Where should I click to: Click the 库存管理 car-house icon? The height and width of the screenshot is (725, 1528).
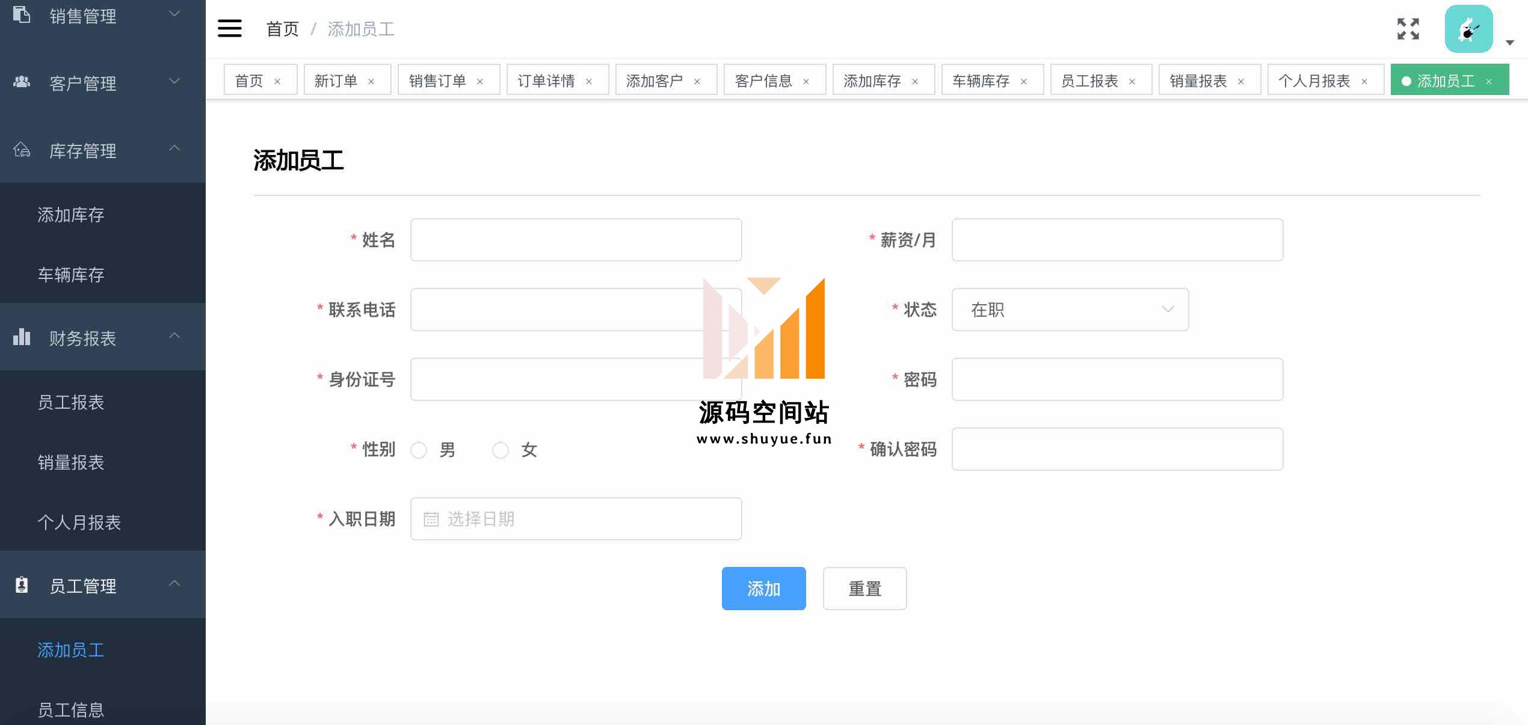pos(22,148)
